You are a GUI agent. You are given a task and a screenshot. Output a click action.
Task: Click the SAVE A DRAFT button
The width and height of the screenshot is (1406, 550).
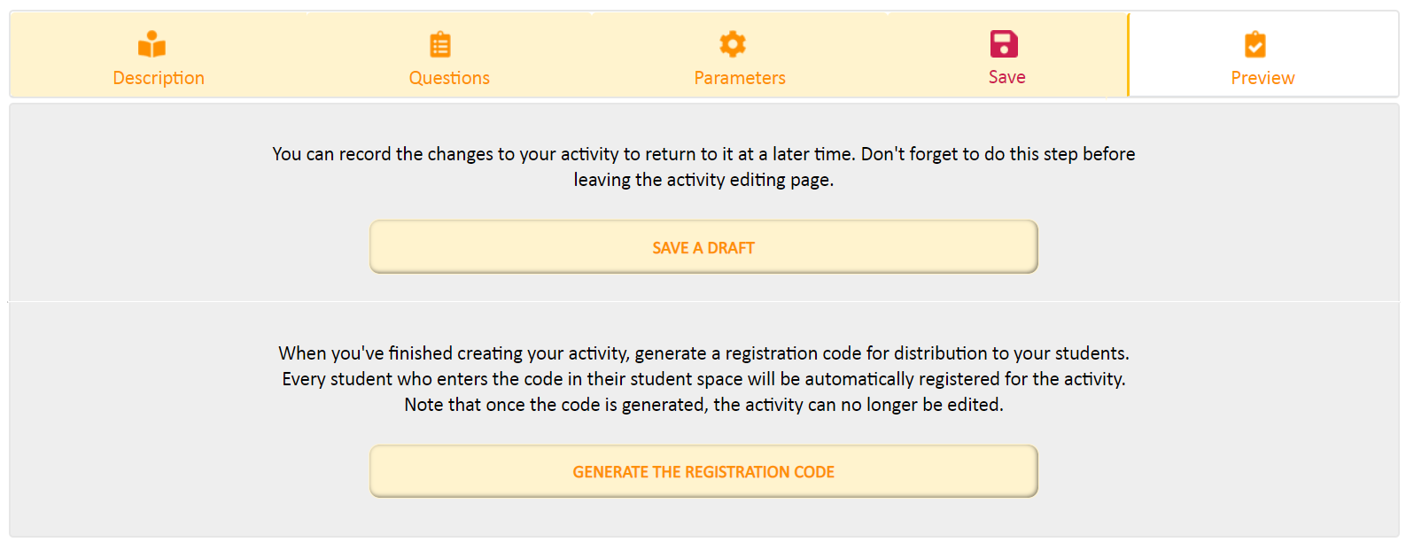click(x=703, y=247)
